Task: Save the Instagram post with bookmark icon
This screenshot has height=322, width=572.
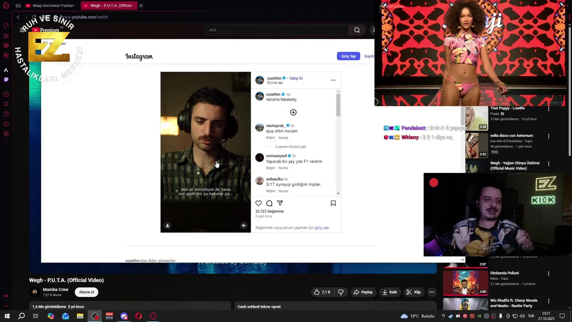Action: 333,203
